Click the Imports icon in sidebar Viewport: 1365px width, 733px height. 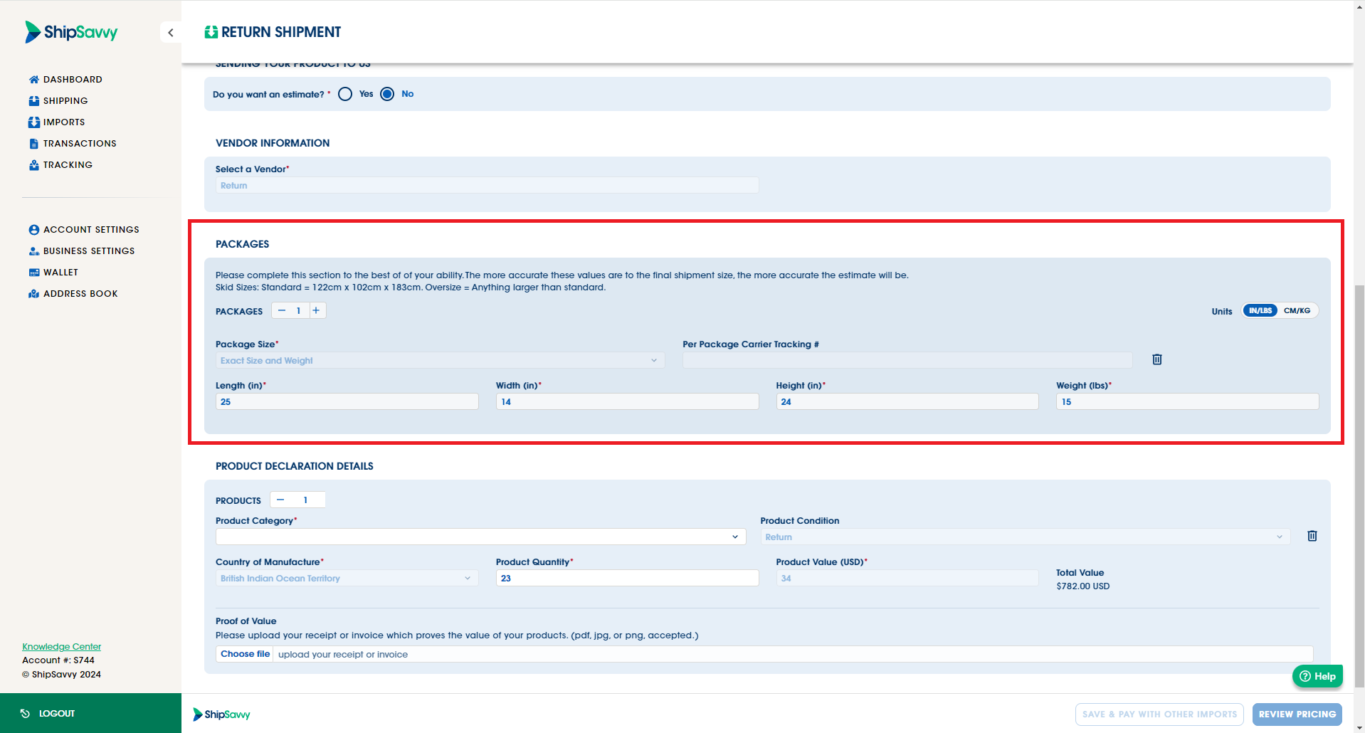(x=33, y=122)
